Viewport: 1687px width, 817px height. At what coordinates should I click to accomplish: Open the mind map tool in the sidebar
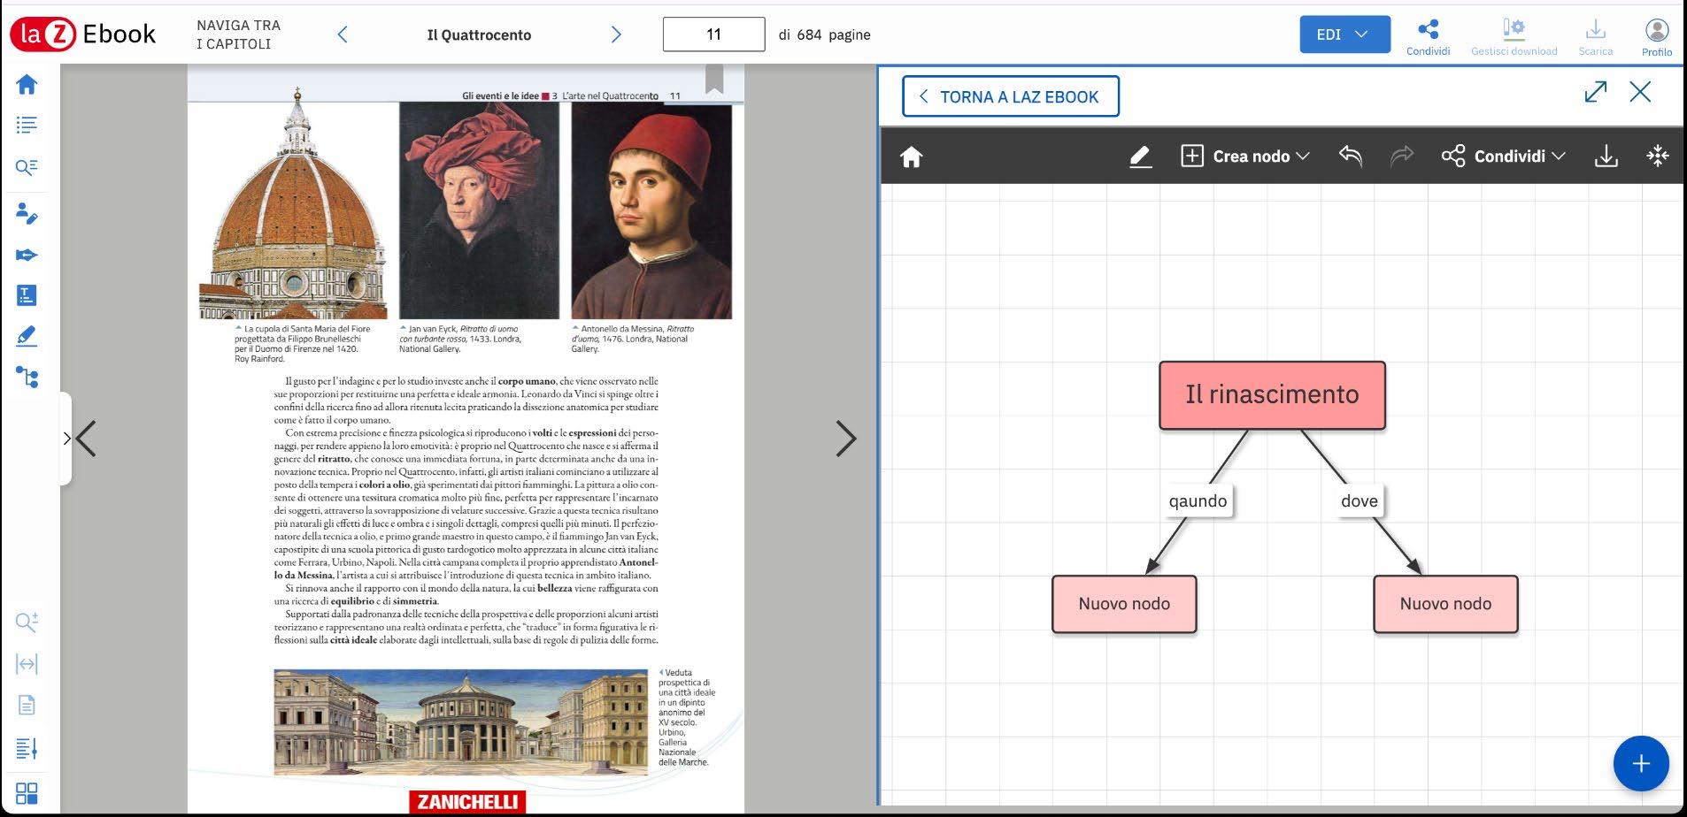click(27, 378)
